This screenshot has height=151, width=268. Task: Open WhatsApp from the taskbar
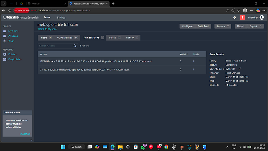144,147
